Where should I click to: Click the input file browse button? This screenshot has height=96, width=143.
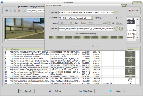coord(116,12)
